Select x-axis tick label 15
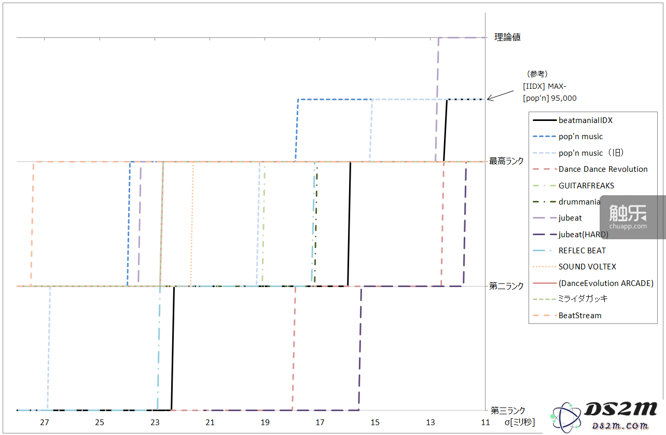 tap(375, 423)
